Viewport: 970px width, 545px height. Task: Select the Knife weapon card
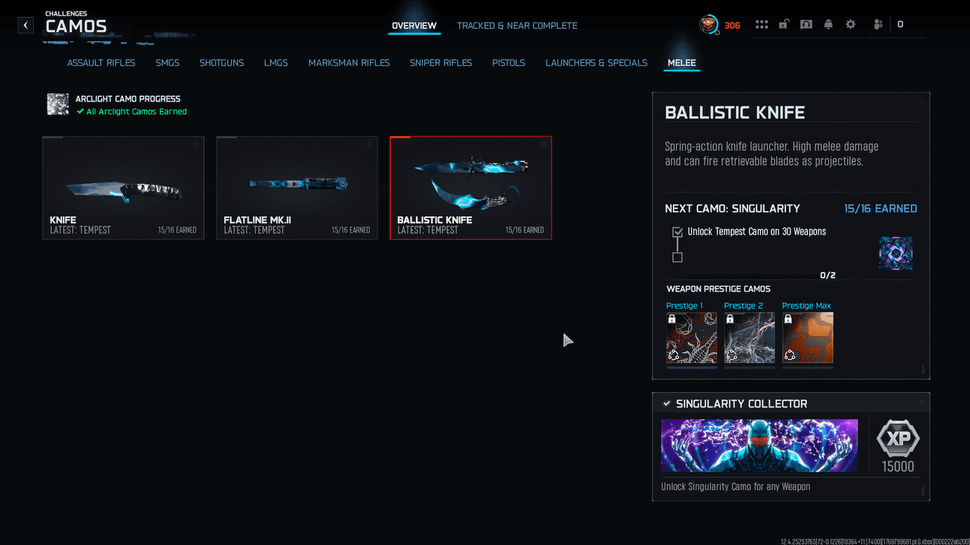point(123,188)
